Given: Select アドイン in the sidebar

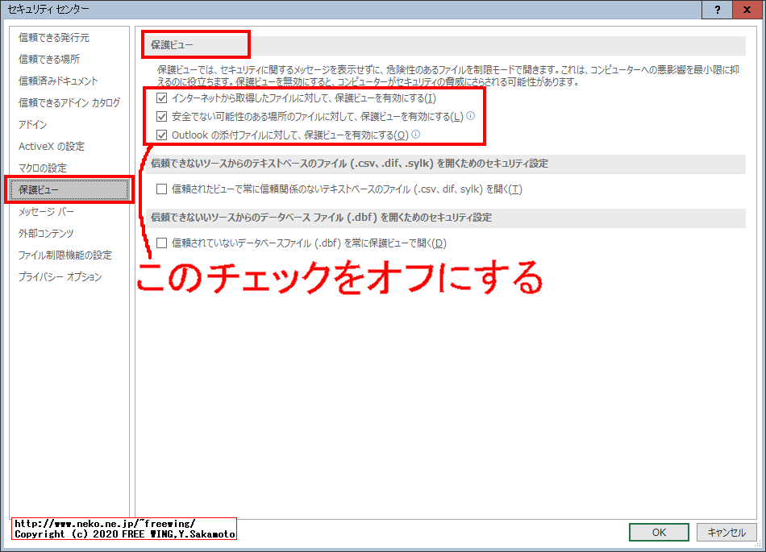Looking at the screenshot, I should (32, 124).
